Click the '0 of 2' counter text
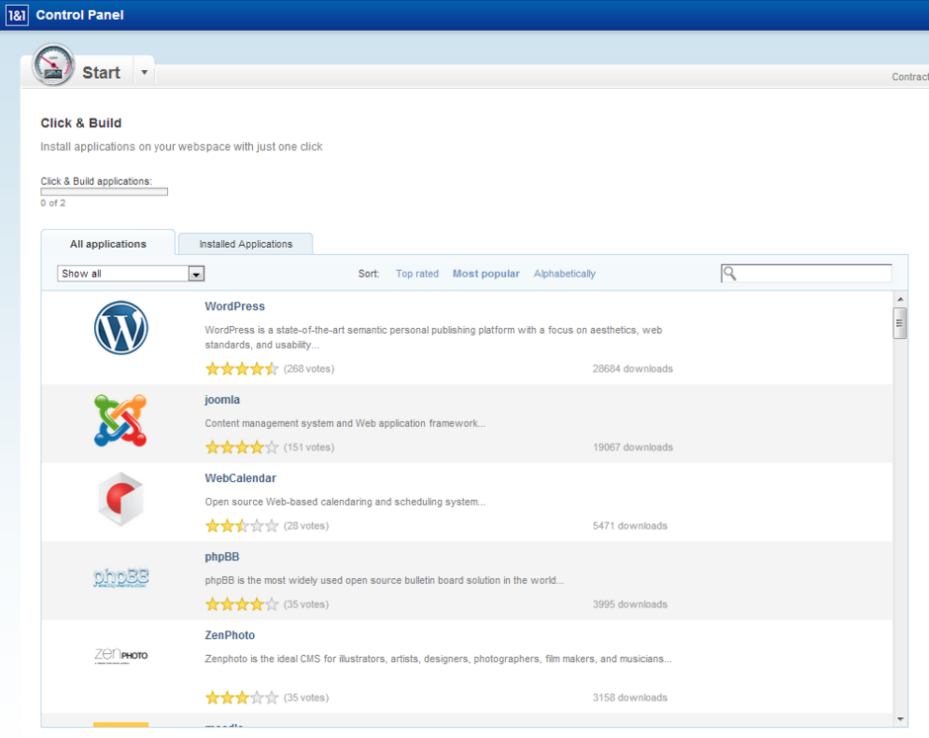The image size is (929, 738). pos(52,203)
